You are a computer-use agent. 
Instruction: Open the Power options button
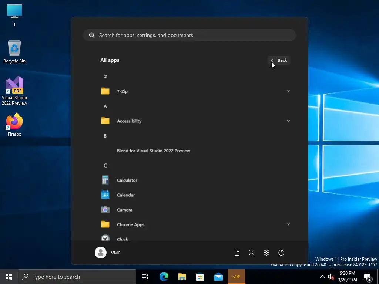pos(281,253)
